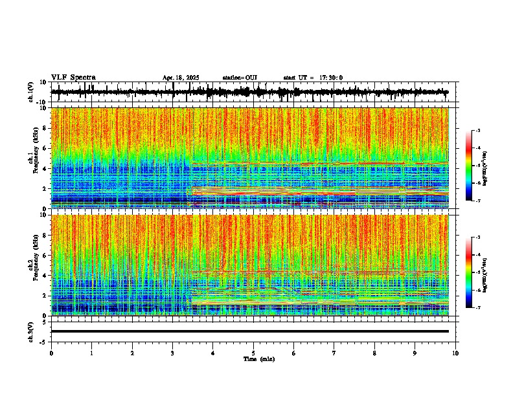
Task: Click the ch.3(V) axis label
Action: (31, 332)
